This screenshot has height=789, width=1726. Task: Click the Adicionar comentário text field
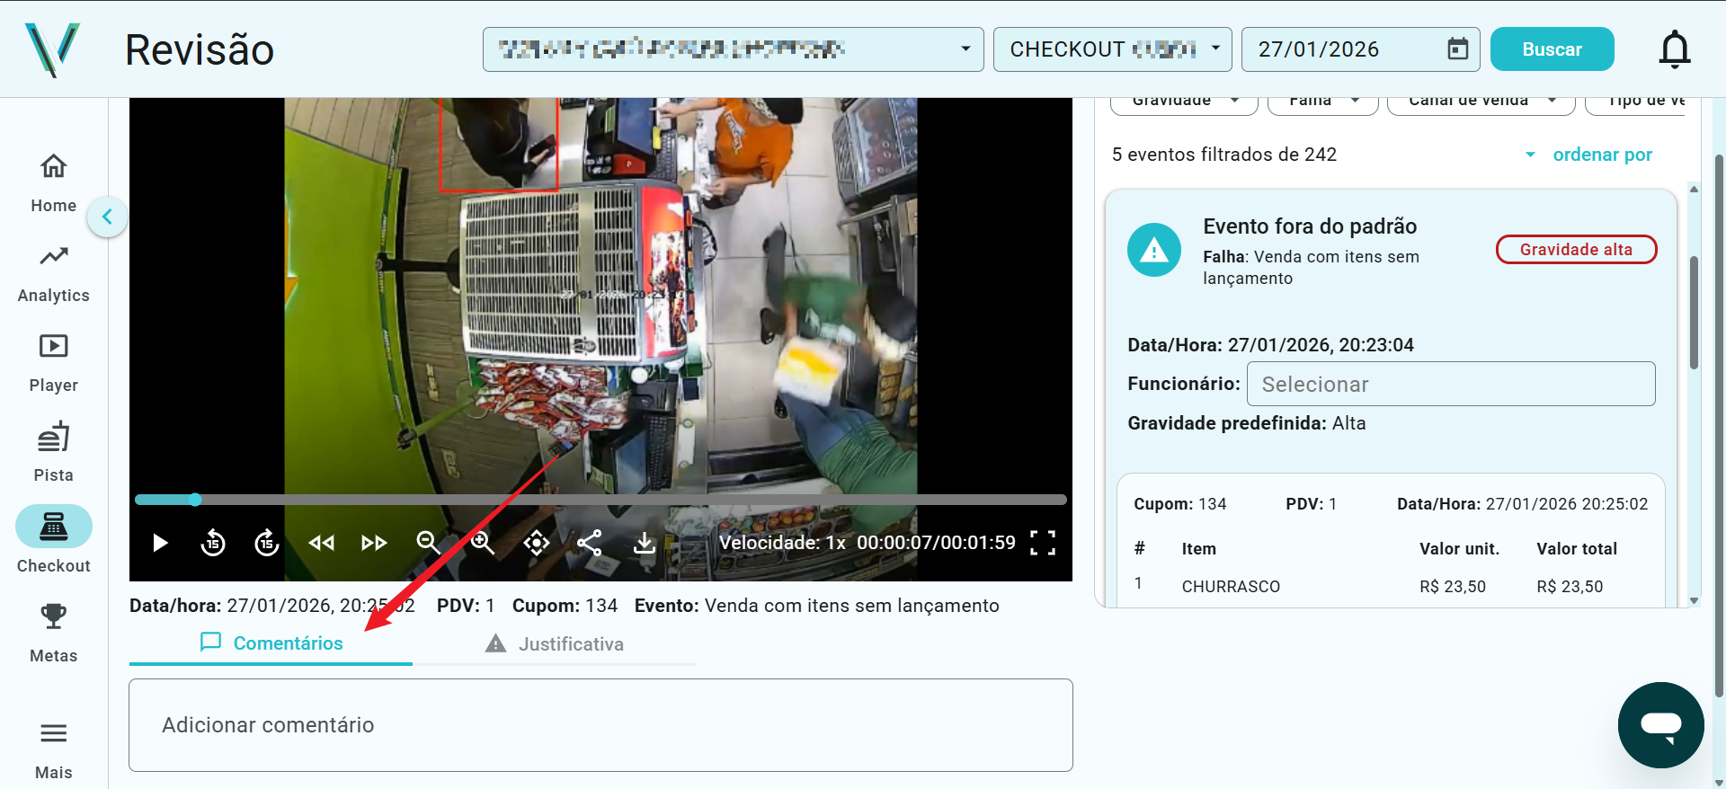[x=601, y=725]
